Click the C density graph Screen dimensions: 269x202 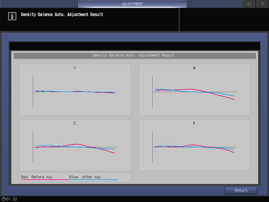(x=75, y=145)
